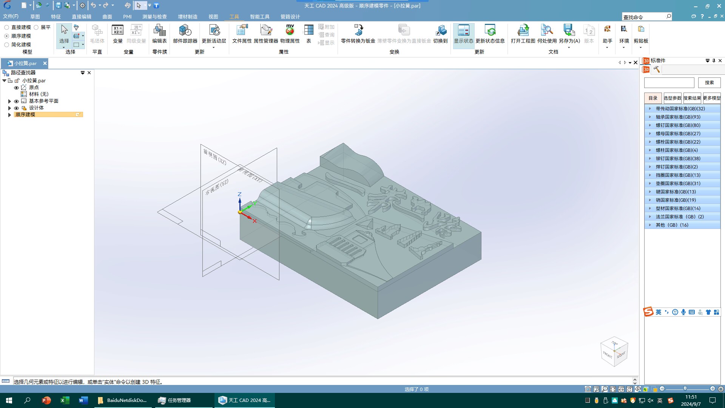Toggle visibility of 原点 in tree
The height and width of the screenshot is (408, 725).
(x=16, y=88)
